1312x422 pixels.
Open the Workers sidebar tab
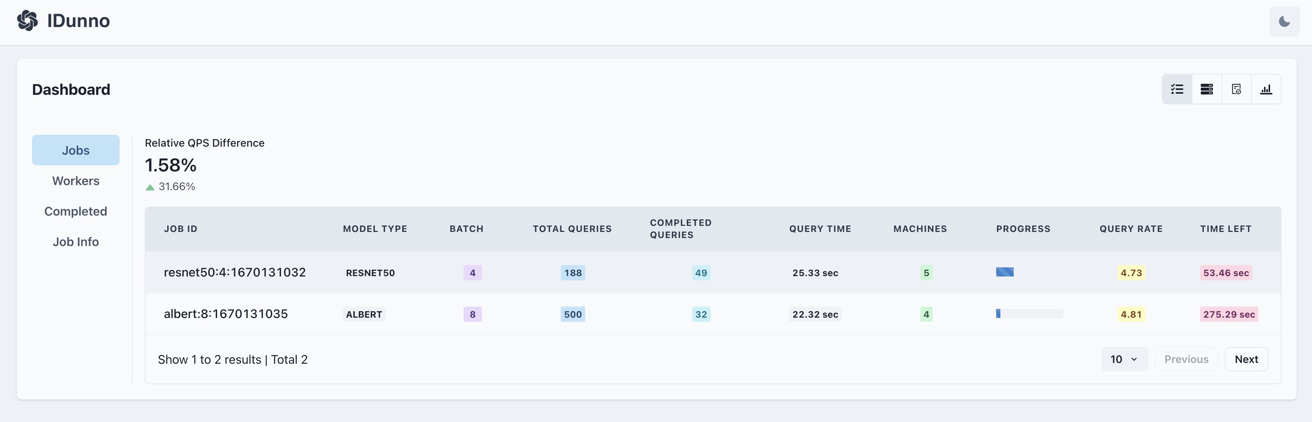click(75, 181)
